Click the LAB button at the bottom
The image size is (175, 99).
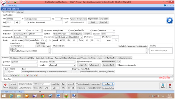(x=46, y=88)
